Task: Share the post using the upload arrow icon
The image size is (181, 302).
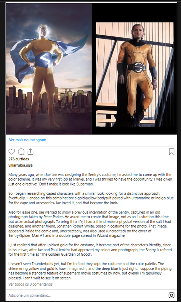Action: (x=30, y=152)
